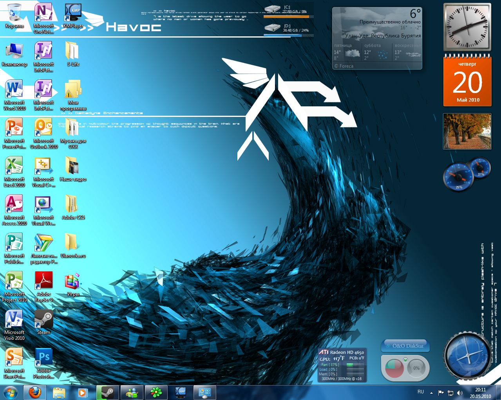Open the Корзина recycle bin icon
This screenshot has height=400, width=501.
(14, 13)
